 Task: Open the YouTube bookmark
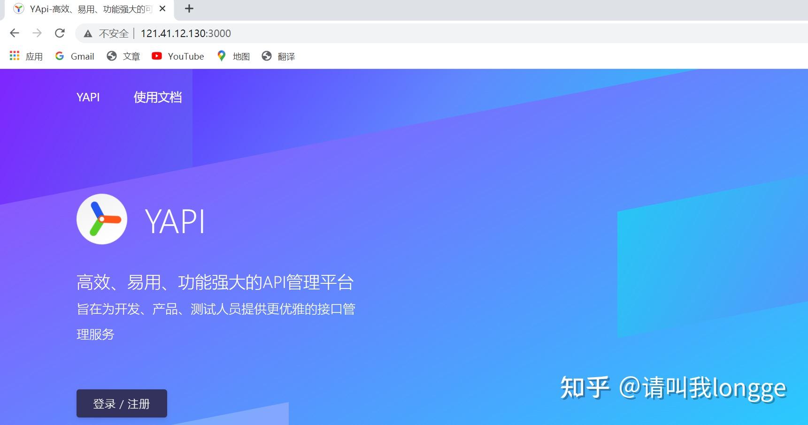click(178, 56)
